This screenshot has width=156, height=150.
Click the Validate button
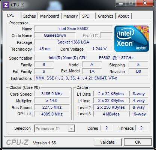108,142
